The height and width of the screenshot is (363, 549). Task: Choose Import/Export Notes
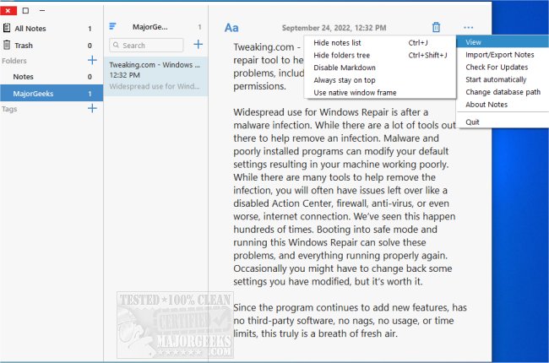click(503, 55)
